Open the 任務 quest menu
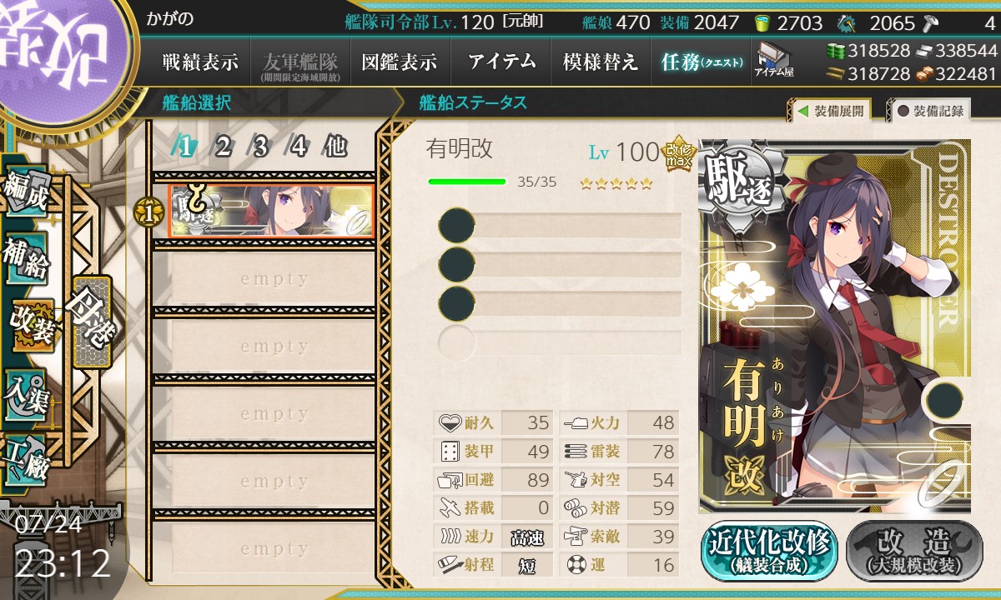Viewport: 1001px width, 600px height. click(702, 61)
